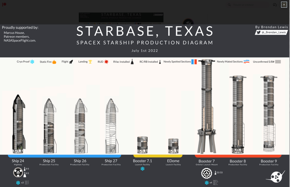Open the dimmed messages chat icon
The image size is (290, 187).
[x=275, y=5]
